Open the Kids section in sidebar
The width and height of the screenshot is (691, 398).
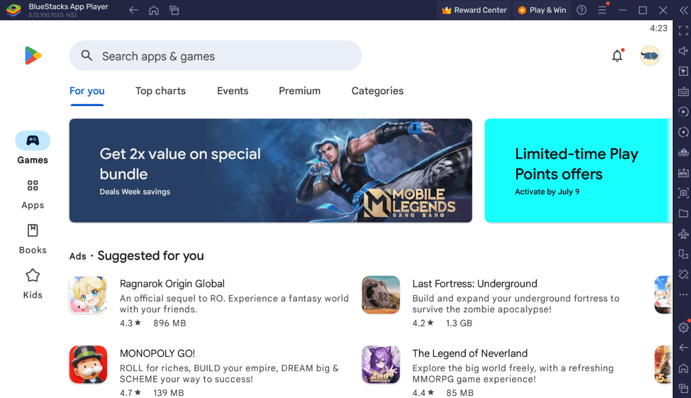click(33, 284)
